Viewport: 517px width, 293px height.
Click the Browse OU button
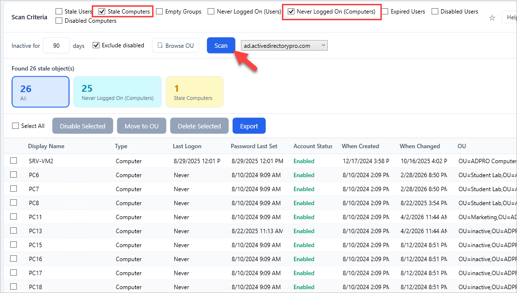[x=176, y=45]
